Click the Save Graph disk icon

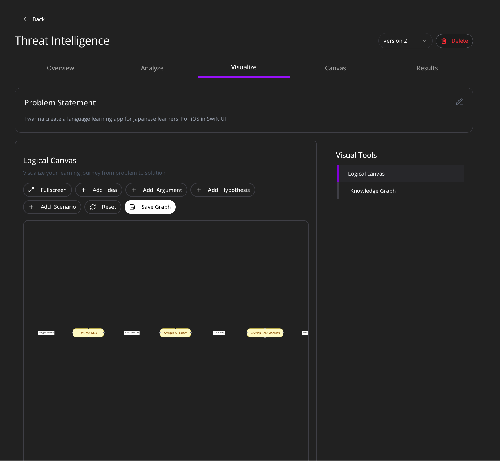point(132,207)
